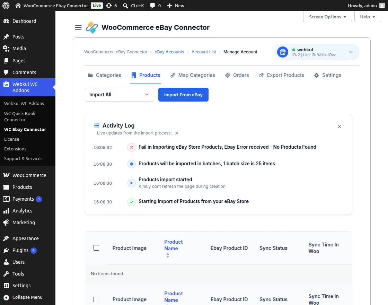Open the site home icon in admin bar
388x305 pixels.
(18, 6)
